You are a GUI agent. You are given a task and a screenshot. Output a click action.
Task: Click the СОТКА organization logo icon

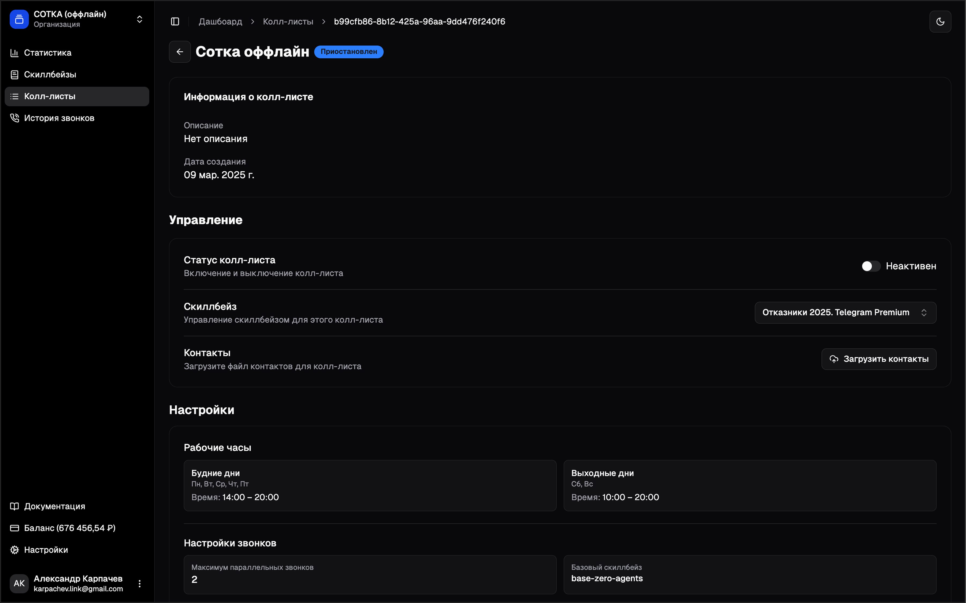(19, 19)
